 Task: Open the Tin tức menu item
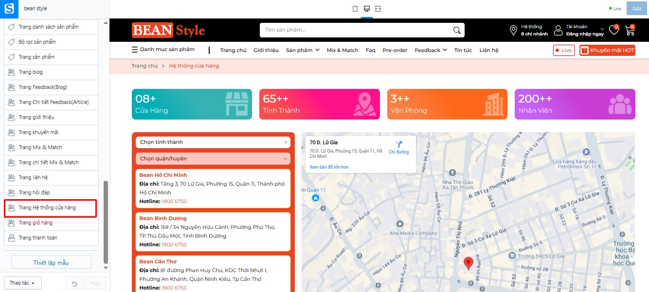coord(463,50)
